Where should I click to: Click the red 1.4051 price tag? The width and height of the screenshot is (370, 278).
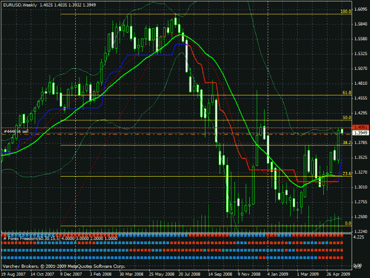(361, 127)
